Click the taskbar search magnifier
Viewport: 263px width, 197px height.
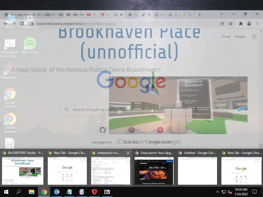pos(18,192)
